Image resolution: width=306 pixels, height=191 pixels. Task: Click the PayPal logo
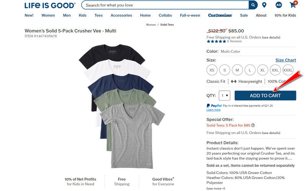(x=214, y=105)
